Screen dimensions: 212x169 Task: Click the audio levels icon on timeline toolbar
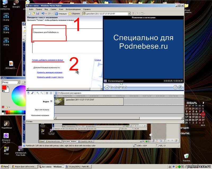pyautogui.click(x=28, y=93)
